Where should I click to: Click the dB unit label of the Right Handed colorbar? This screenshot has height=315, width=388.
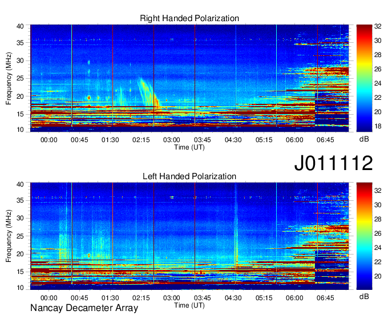point(364,139)
